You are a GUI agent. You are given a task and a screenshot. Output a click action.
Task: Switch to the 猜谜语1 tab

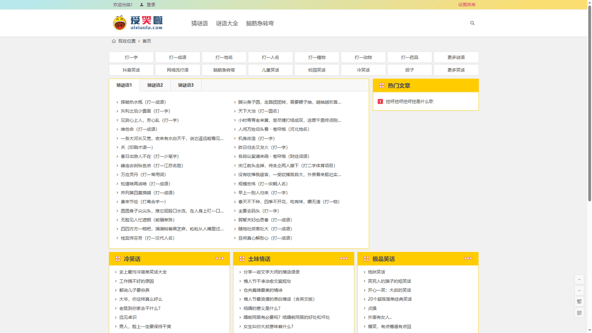[x=124, y=85]
